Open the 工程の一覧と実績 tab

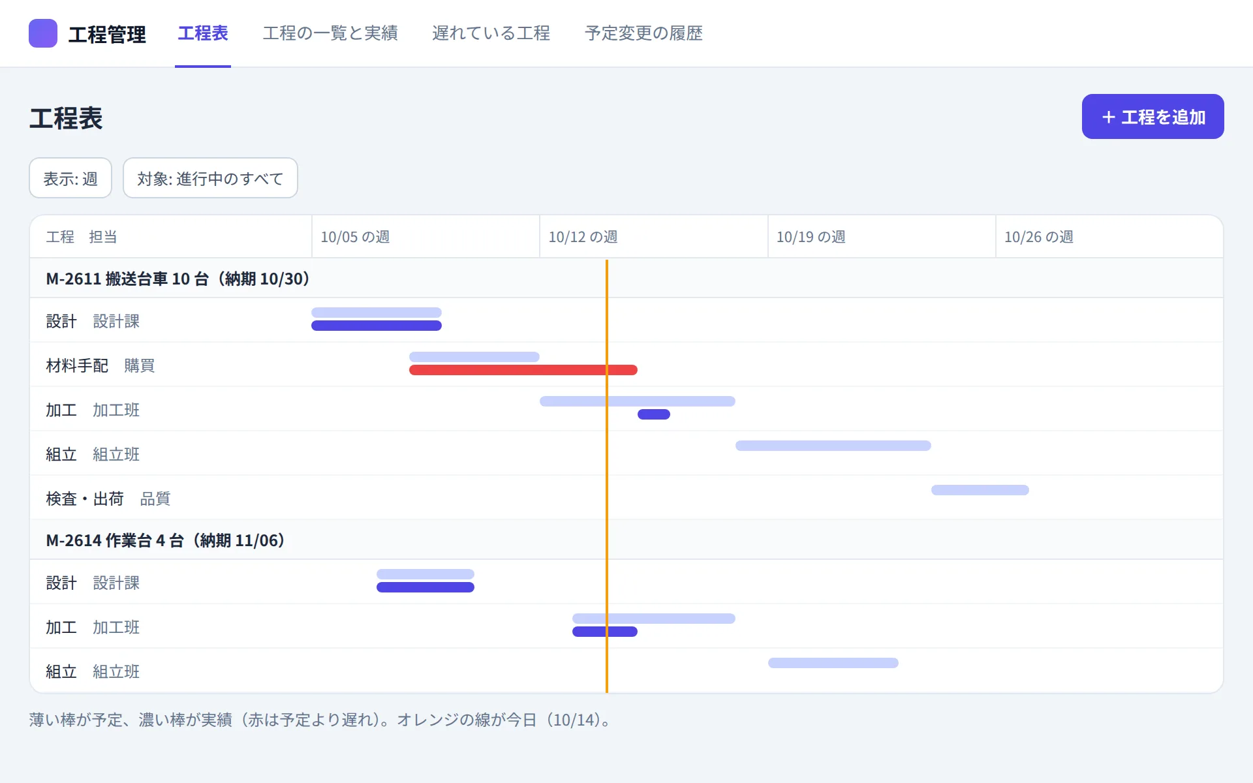330,33
